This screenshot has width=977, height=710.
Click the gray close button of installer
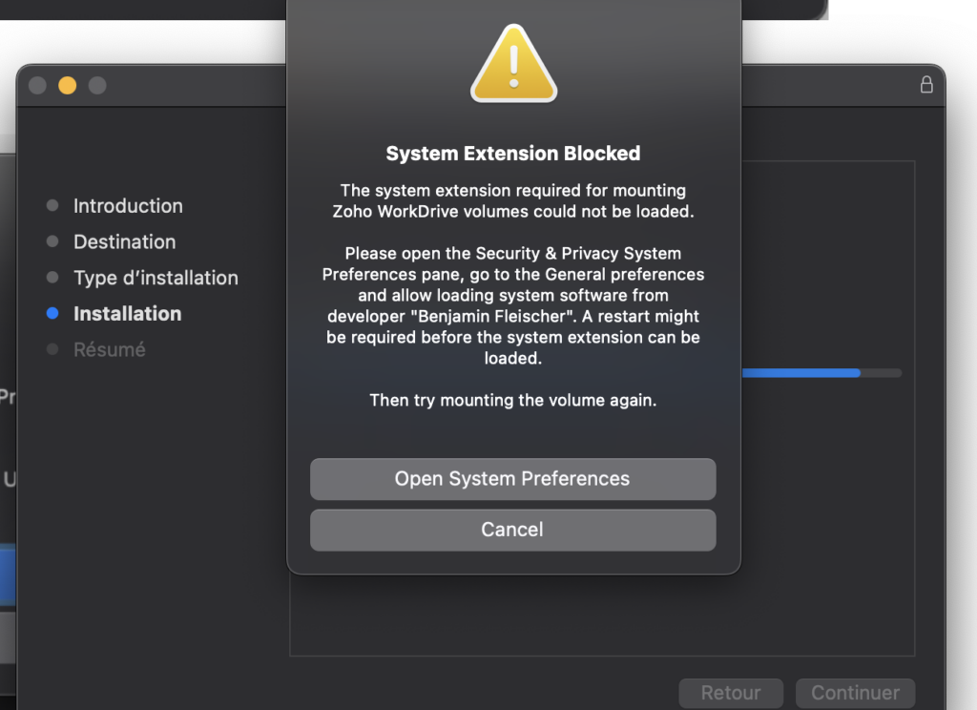37,85
